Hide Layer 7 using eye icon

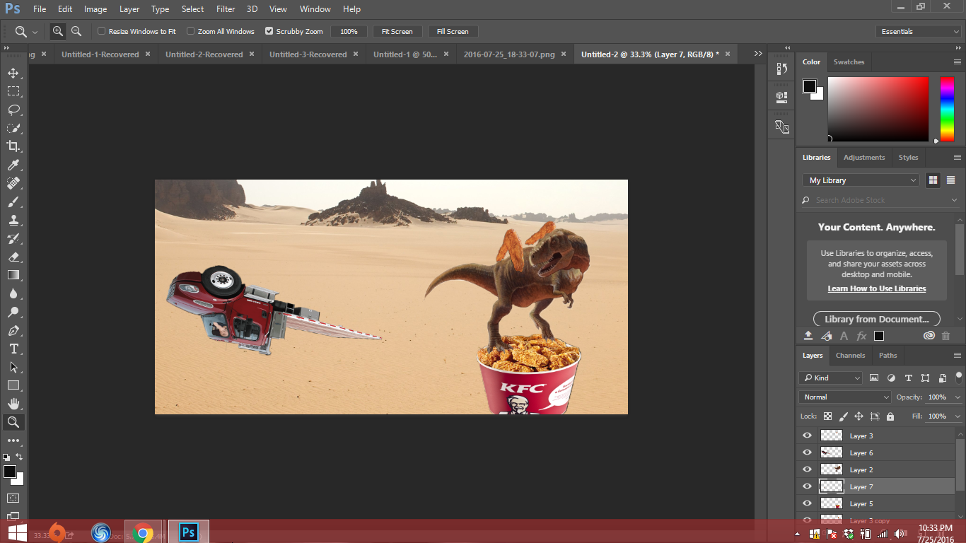[807, 486]
